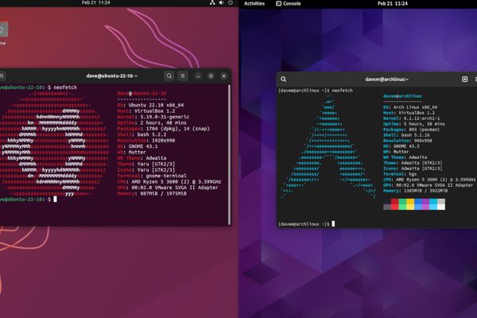Open the Ubuntu clock reading Feb 21 11:24
477x318 pixels.
(x=96, y=2)
